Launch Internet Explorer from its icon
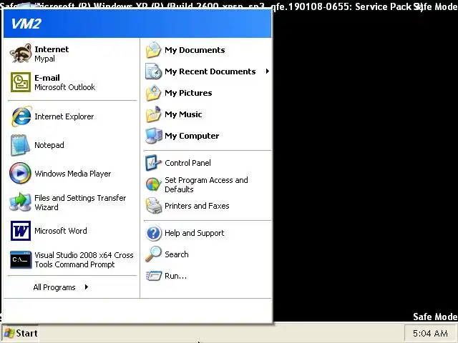This screenshot has height=343, width=458. pyautogui.click(x=21, y=116)
